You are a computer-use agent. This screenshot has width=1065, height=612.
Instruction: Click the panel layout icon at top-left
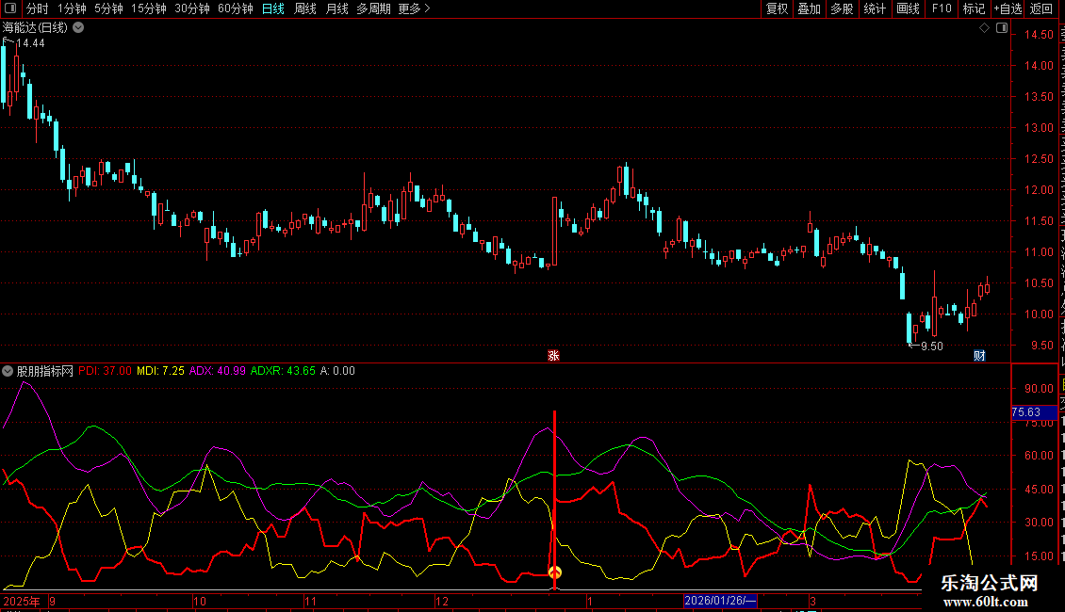coord(10,9)
